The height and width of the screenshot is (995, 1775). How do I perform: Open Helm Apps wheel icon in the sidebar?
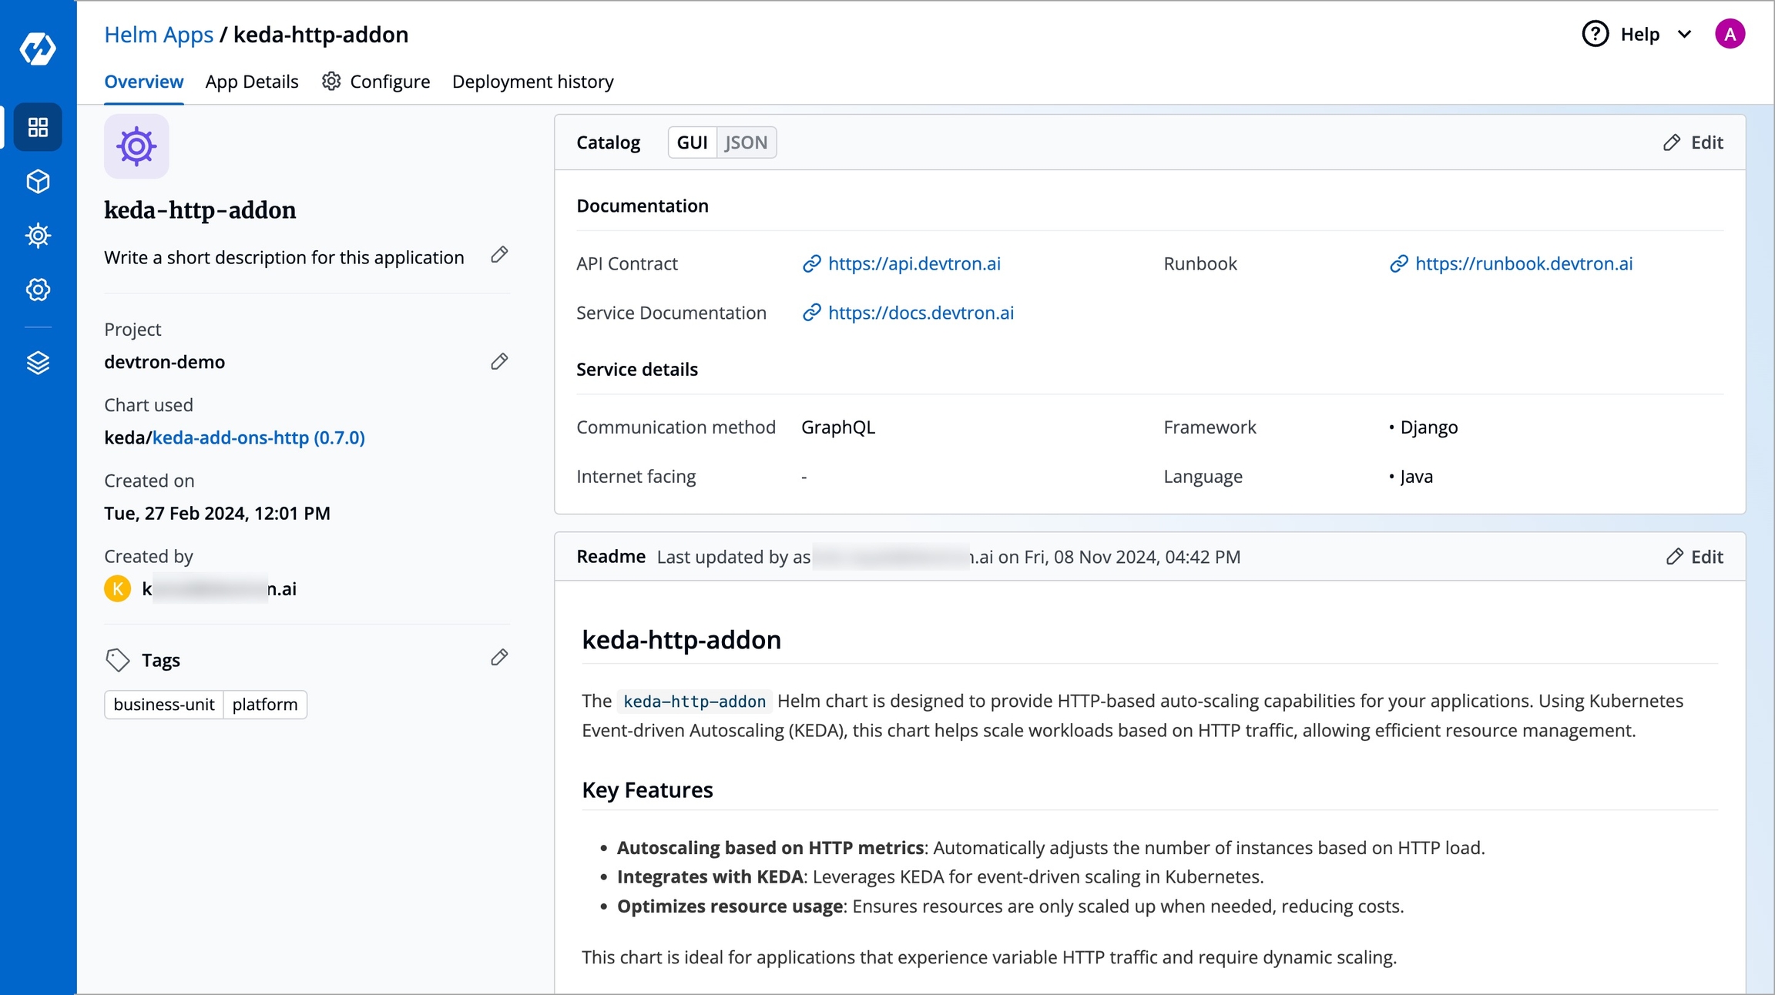[38, 236]
